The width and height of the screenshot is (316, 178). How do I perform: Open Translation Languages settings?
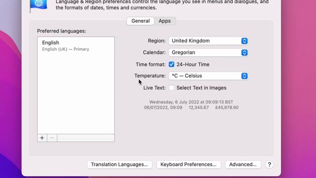119,165
